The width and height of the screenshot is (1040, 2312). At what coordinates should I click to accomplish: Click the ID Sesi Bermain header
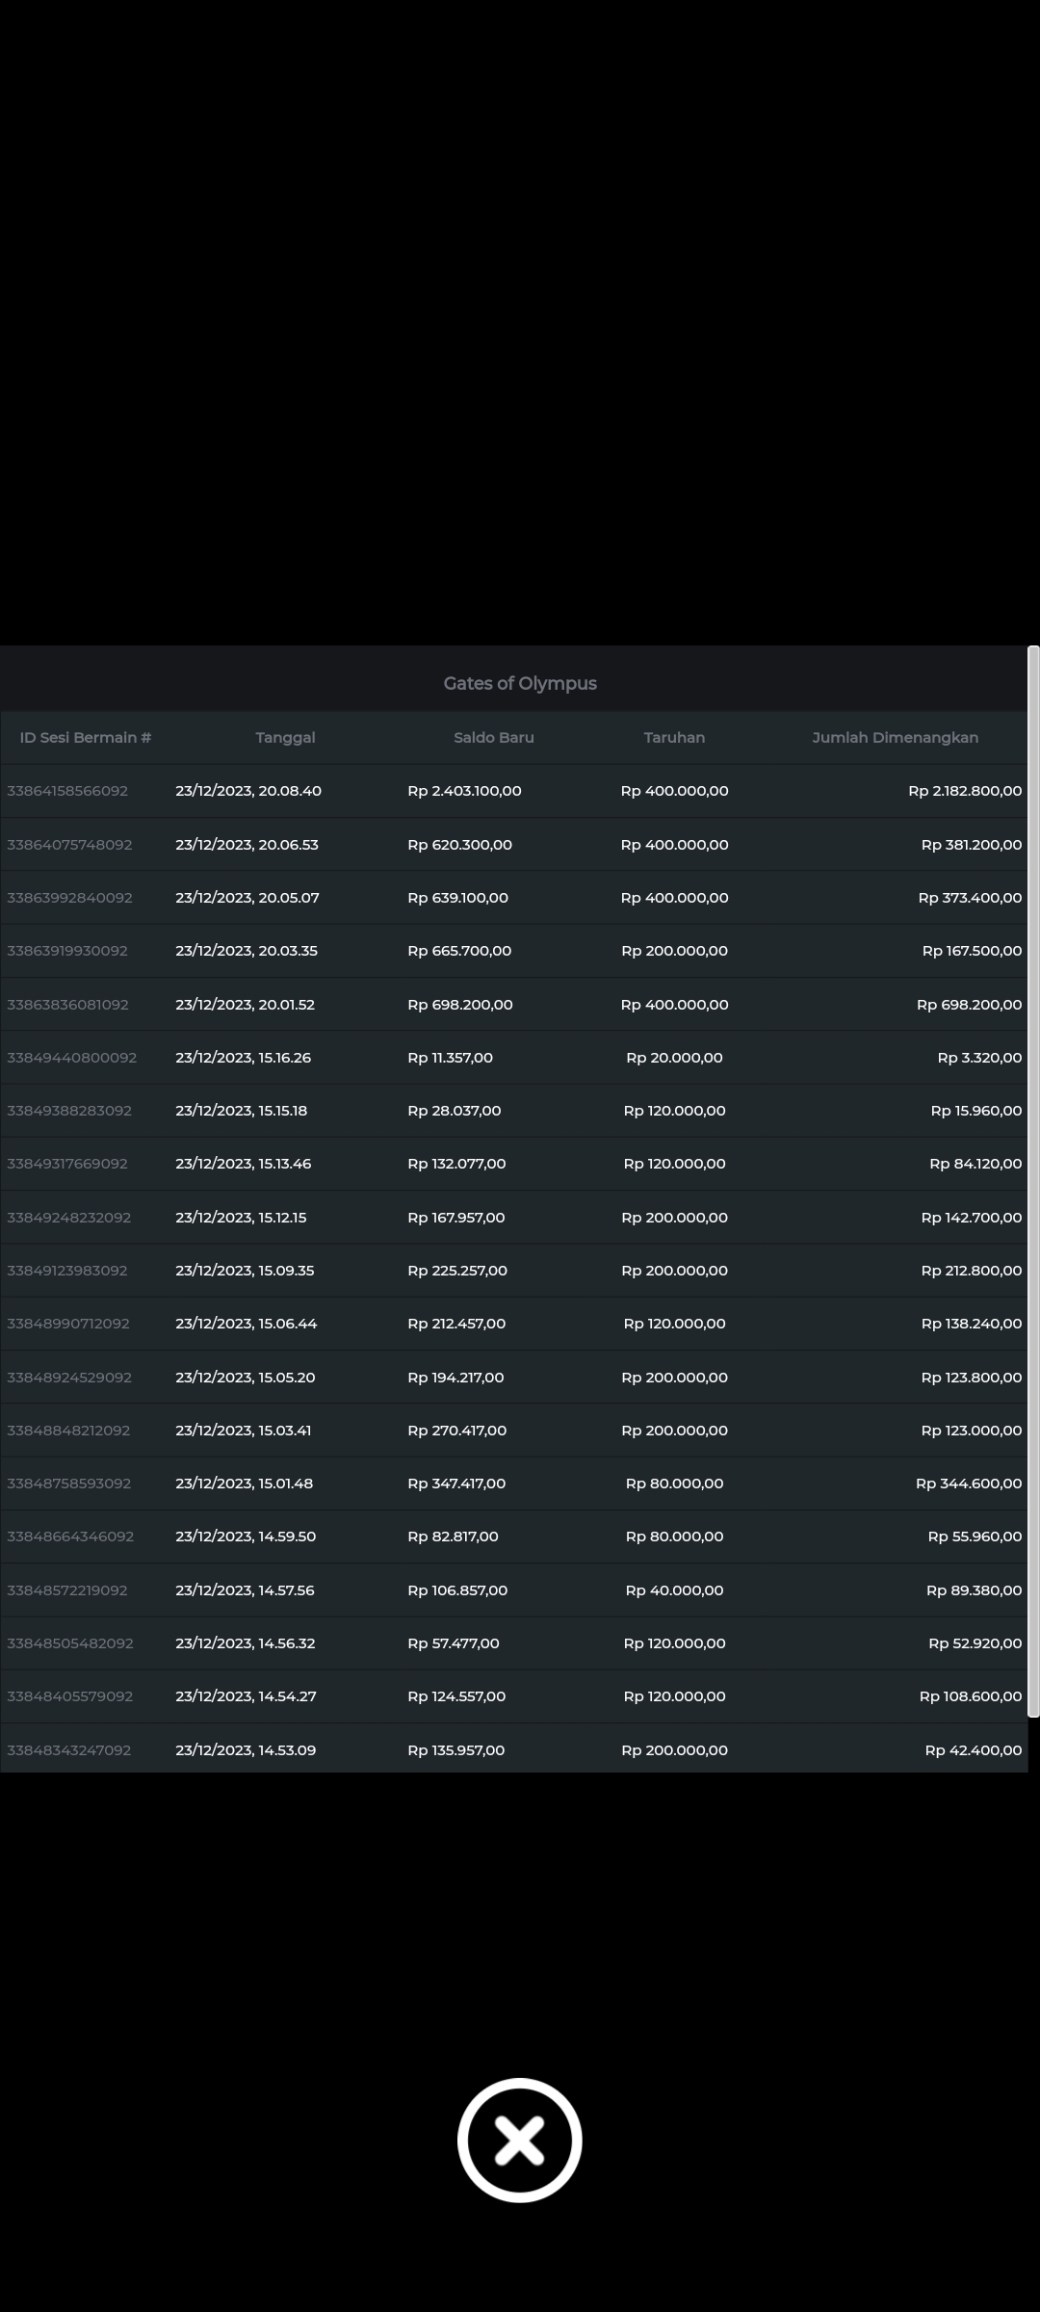point(86,738)
